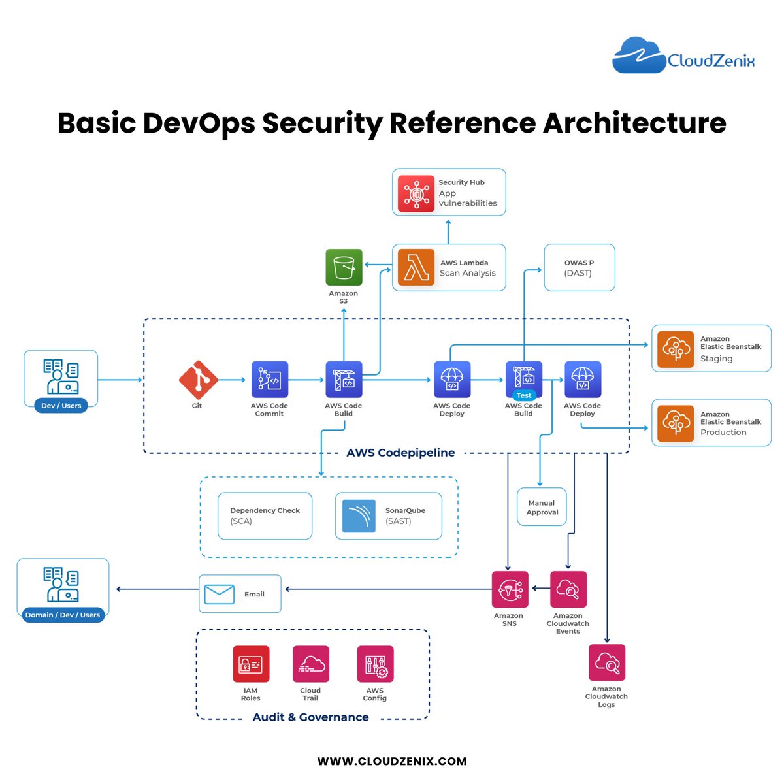Select the App vulnerabilities text
This screenshot has height=784, width=784.
tap(468, 198)
